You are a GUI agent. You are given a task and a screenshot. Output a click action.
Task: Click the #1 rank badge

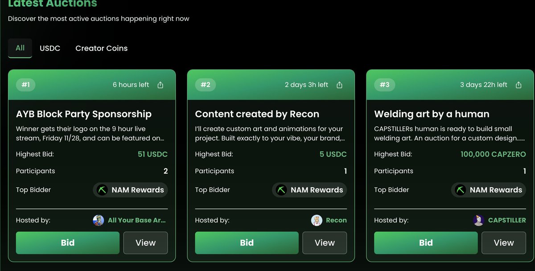[26, 85]
